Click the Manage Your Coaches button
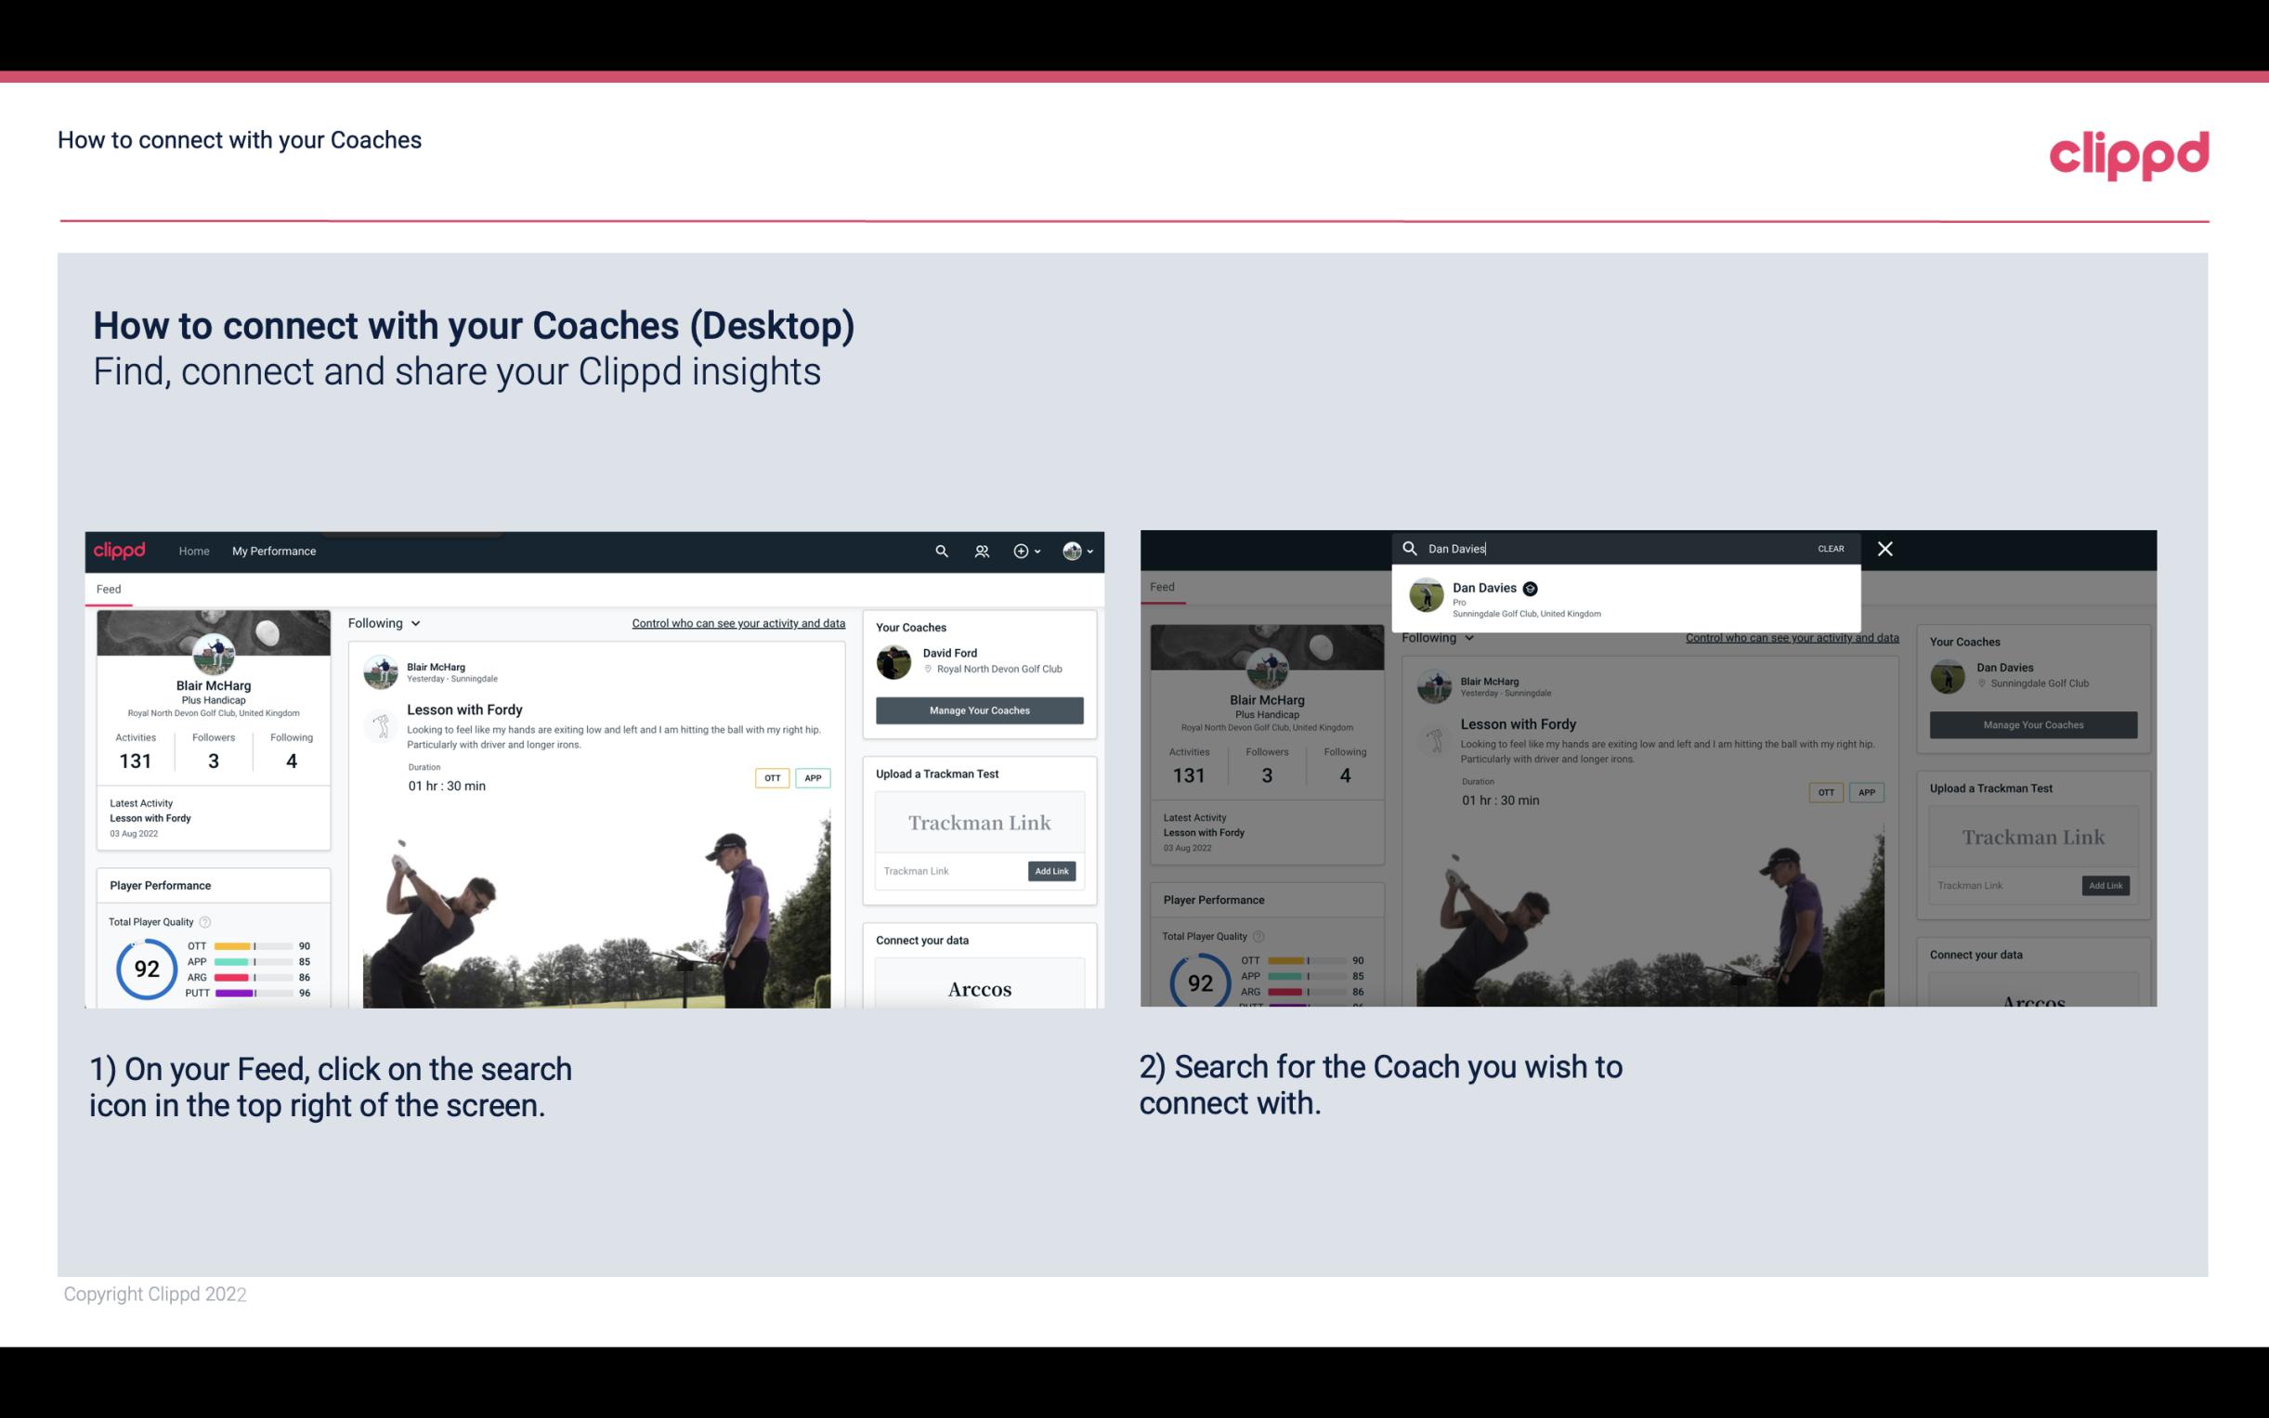The width and height of the screenshot is (2269, 1418). [979, 709]
